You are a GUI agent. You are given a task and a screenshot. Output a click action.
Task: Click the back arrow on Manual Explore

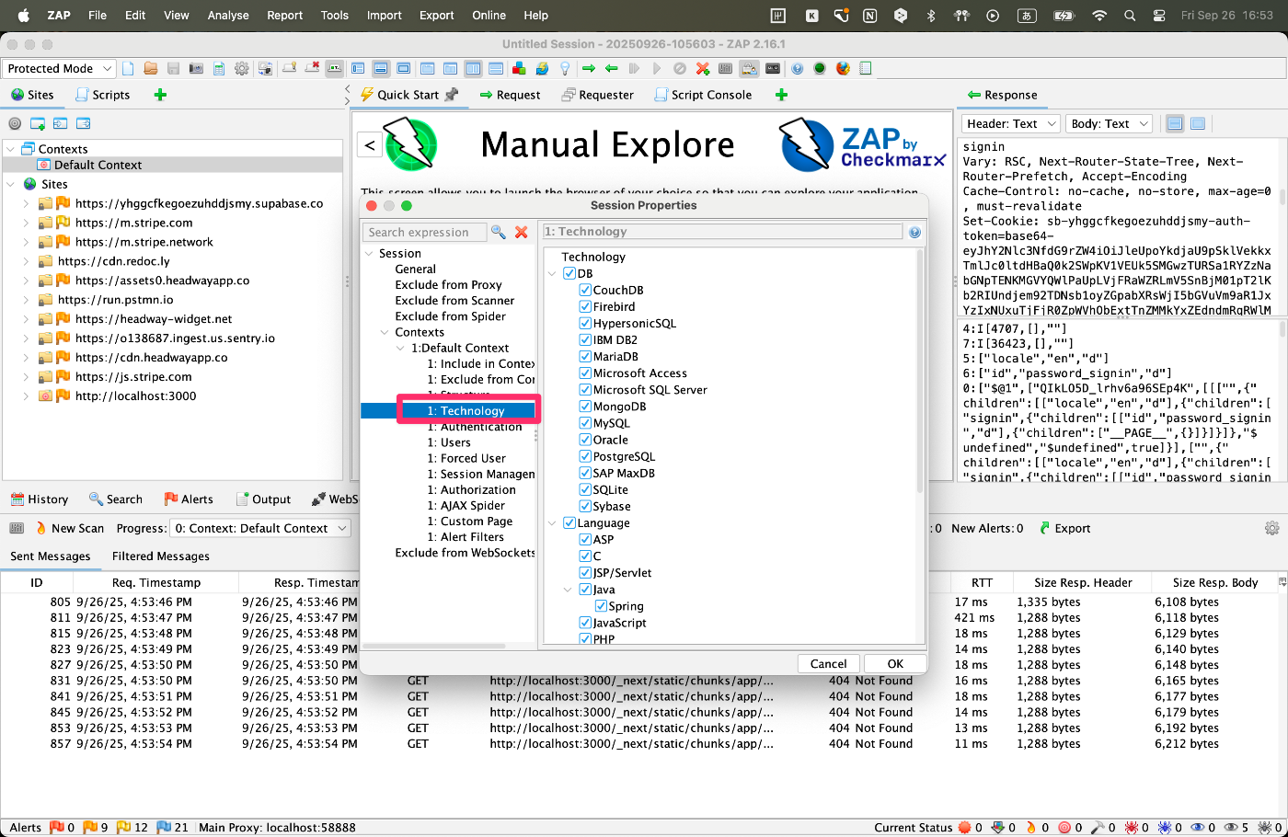[370, 144]
